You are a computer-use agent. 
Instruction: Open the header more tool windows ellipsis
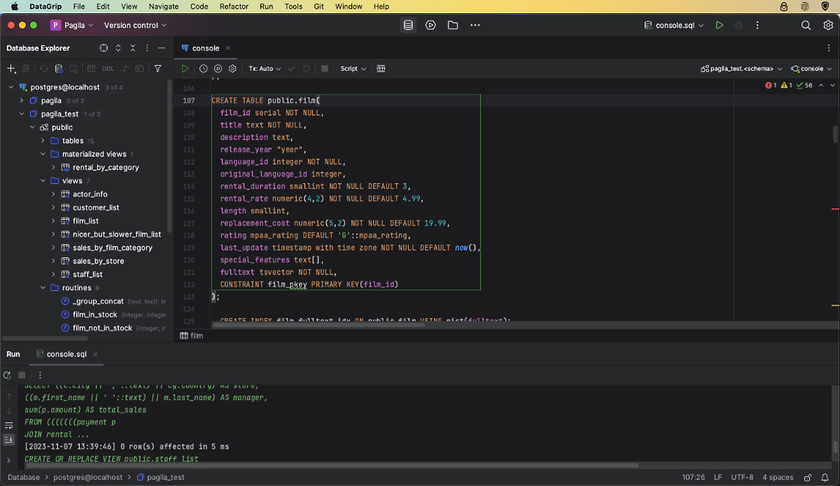click(x=475, y=25)
